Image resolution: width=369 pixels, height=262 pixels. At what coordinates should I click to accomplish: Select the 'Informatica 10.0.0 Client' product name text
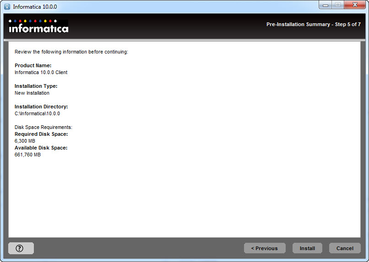[41, 72]
